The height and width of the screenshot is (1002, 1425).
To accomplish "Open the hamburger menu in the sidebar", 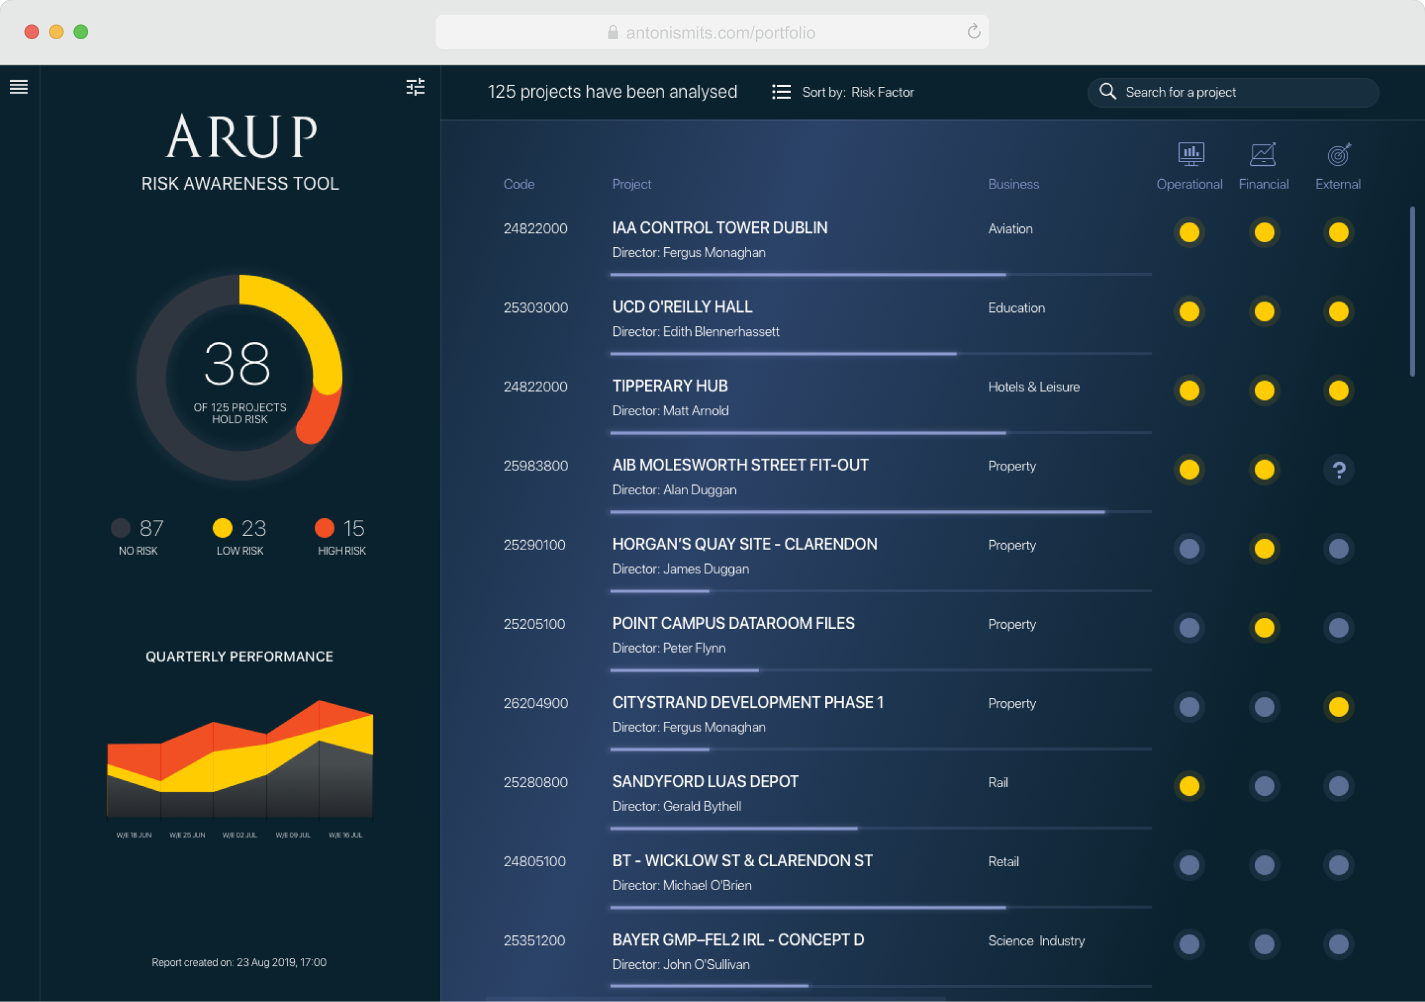I will [x=18, y=87].
